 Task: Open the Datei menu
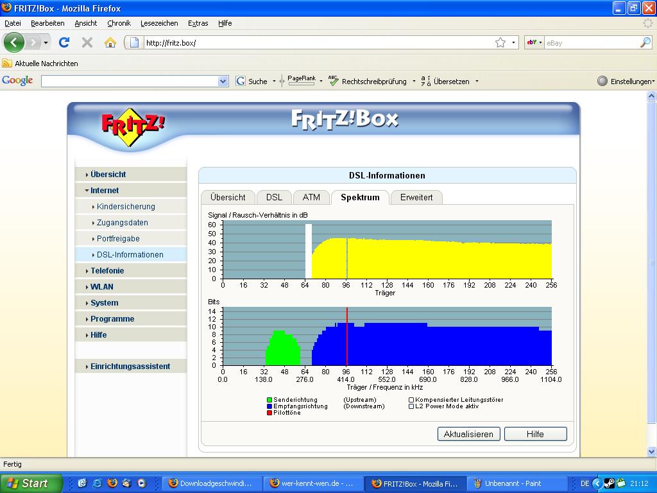coord(13,23)
